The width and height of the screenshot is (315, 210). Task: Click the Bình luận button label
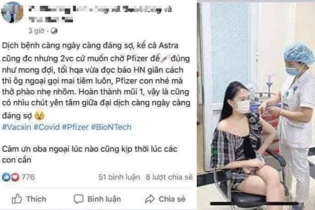click(104, 199)
